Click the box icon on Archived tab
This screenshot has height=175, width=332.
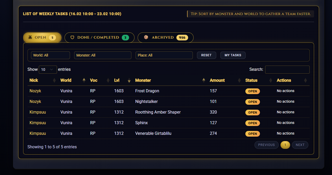click(146, 37)
